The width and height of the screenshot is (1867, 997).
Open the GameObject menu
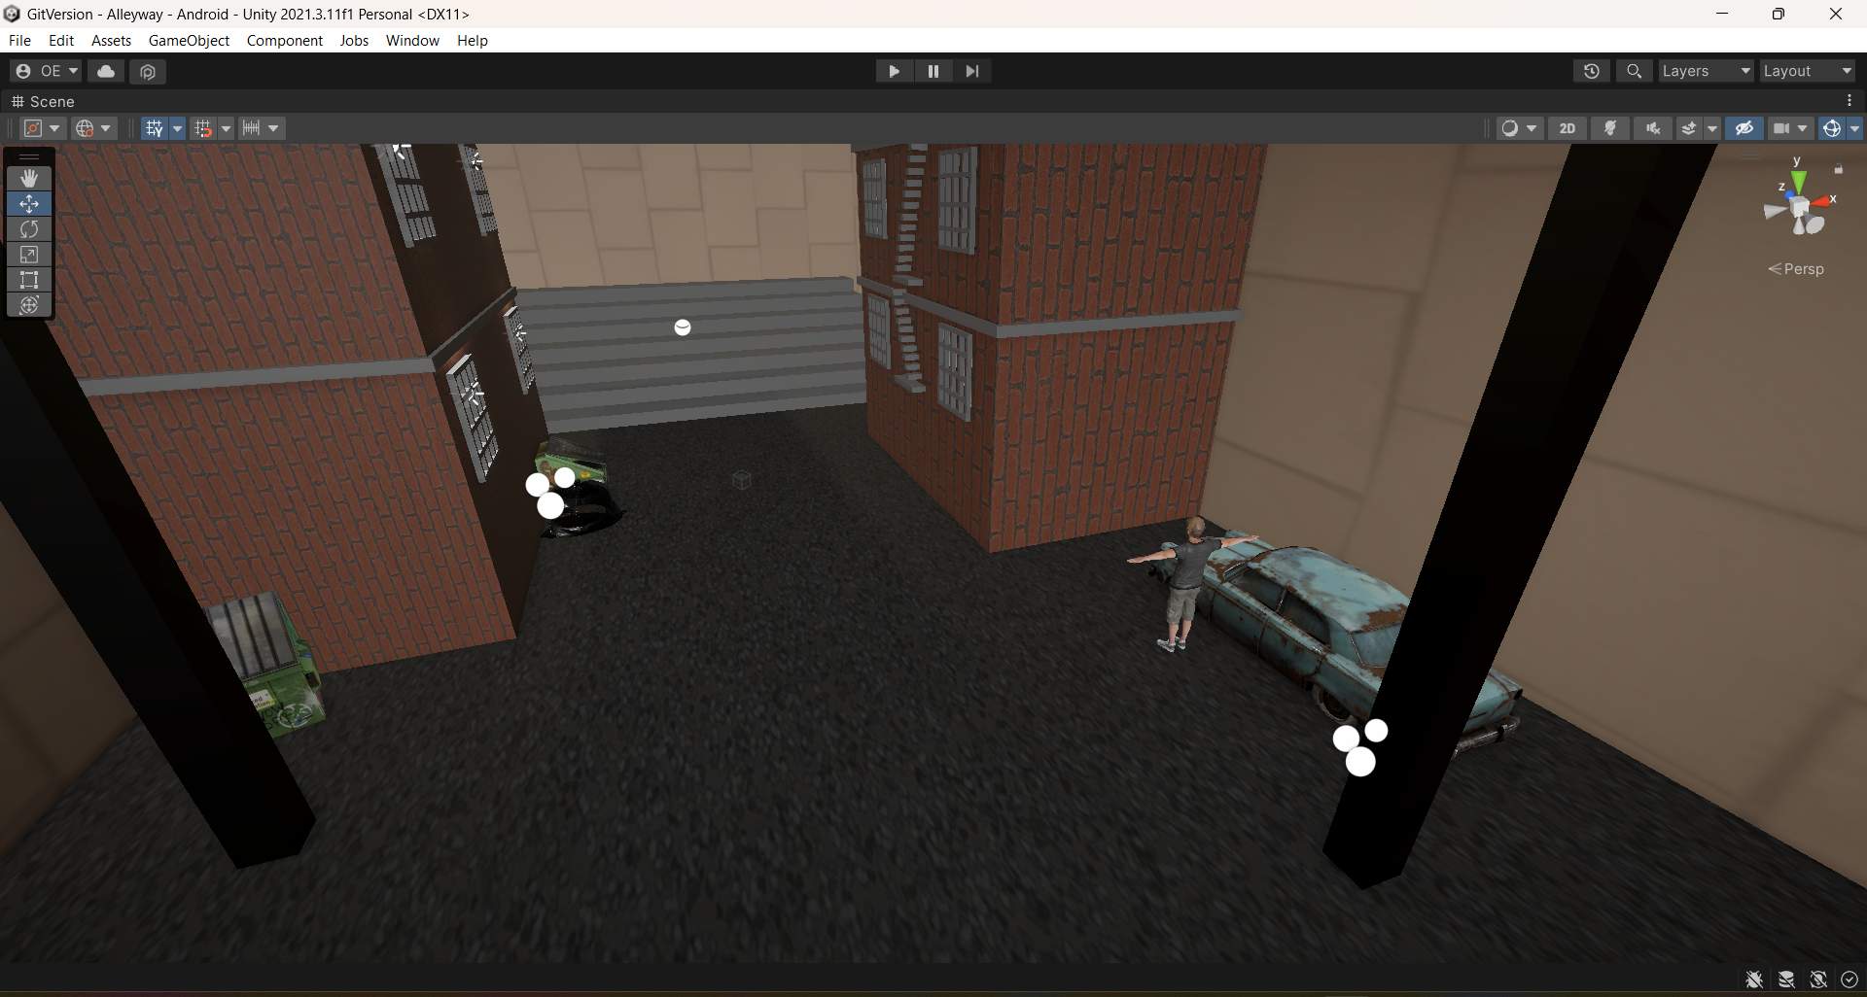pyautogui.click(x=189, y=40)
